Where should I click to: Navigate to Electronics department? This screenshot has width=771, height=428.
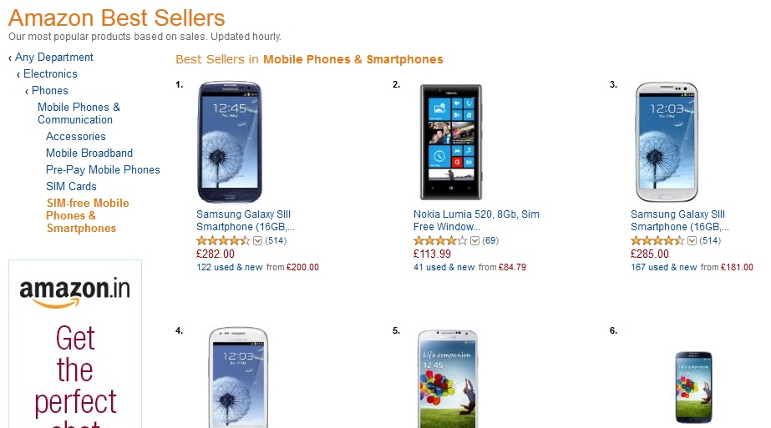tap(50, 74)
